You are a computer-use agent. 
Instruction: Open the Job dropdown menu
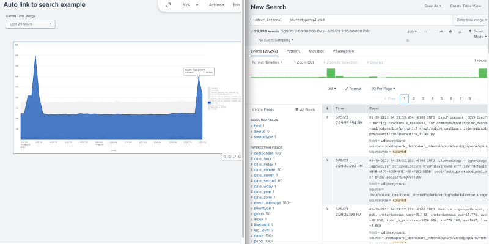(412, 32)
